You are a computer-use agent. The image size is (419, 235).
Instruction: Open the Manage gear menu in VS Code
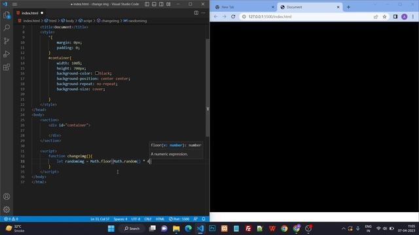tap(7, 210)
